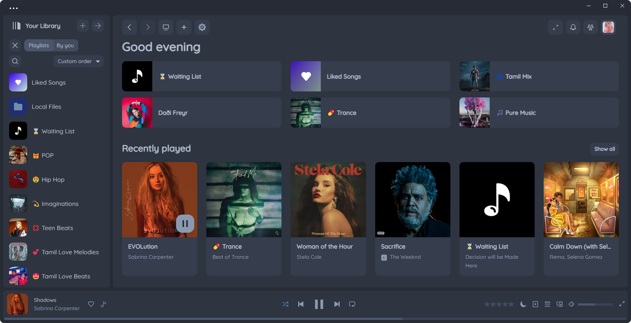This screenshot has width=631, height=323.
Task: Open Tamil Love Beats playlist
Action: pos(57,276)
